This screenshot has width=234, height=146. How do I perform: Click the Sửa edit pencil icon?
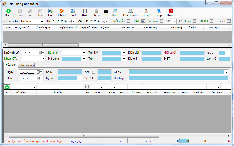30,11
